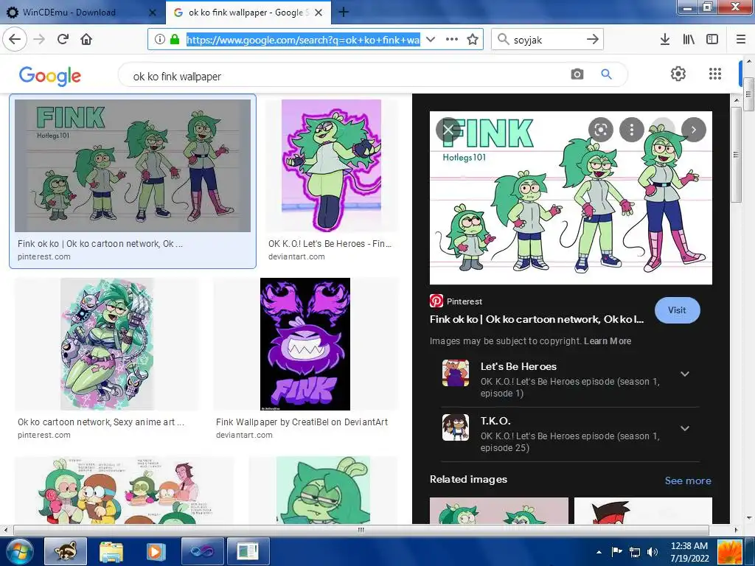This screenshot has height=566, width=755.
Task: Reload the current page
Action: (x=63, y=39)
